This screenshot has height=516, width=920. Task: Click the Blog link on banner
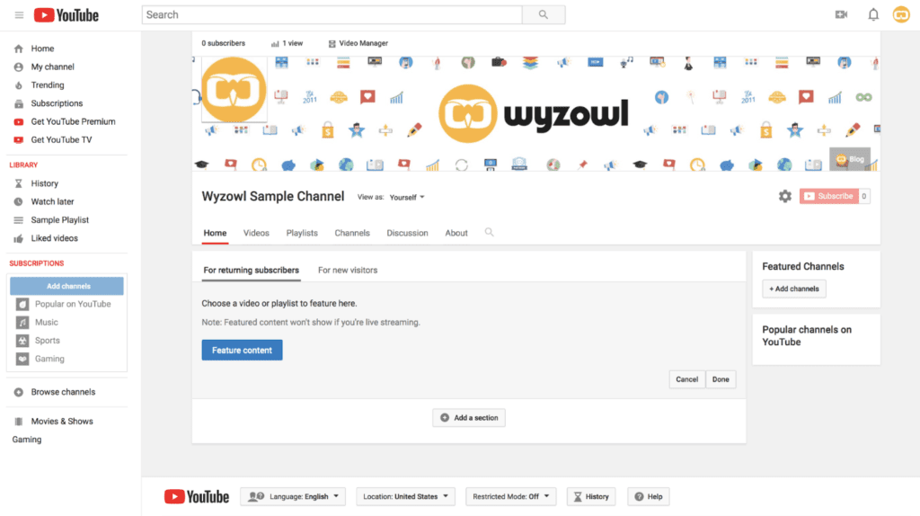click(x=850, y=159)
